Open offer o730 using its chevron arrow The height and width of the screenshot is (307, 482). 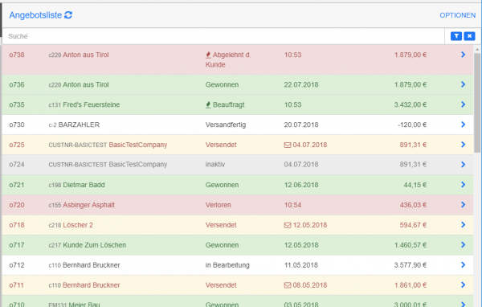pos(463,125)
